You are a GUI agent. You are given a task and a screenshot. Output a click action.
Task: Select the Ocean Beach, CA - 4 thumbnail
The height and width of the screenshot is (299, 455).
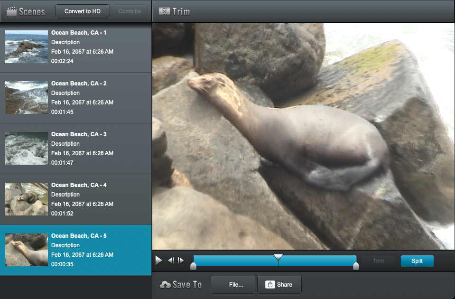(27, 199)
